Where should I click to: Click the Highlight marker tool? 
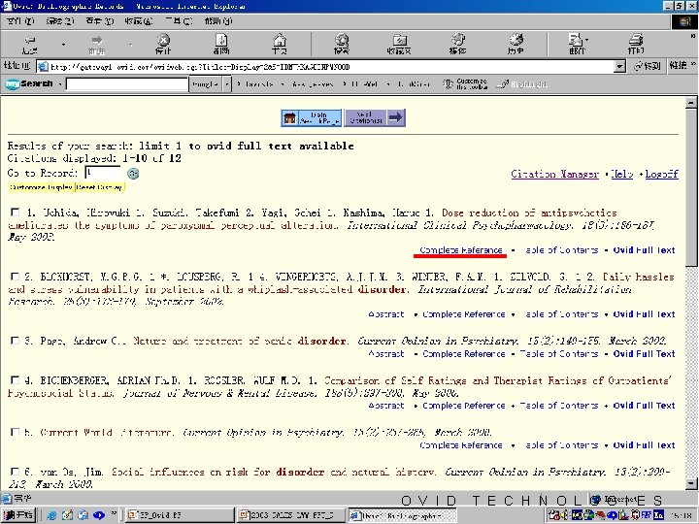(522, 83)
